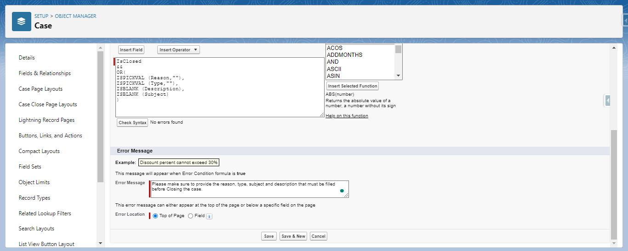
Task: Click the green dot in Error Message box
Action: (342, 191)
